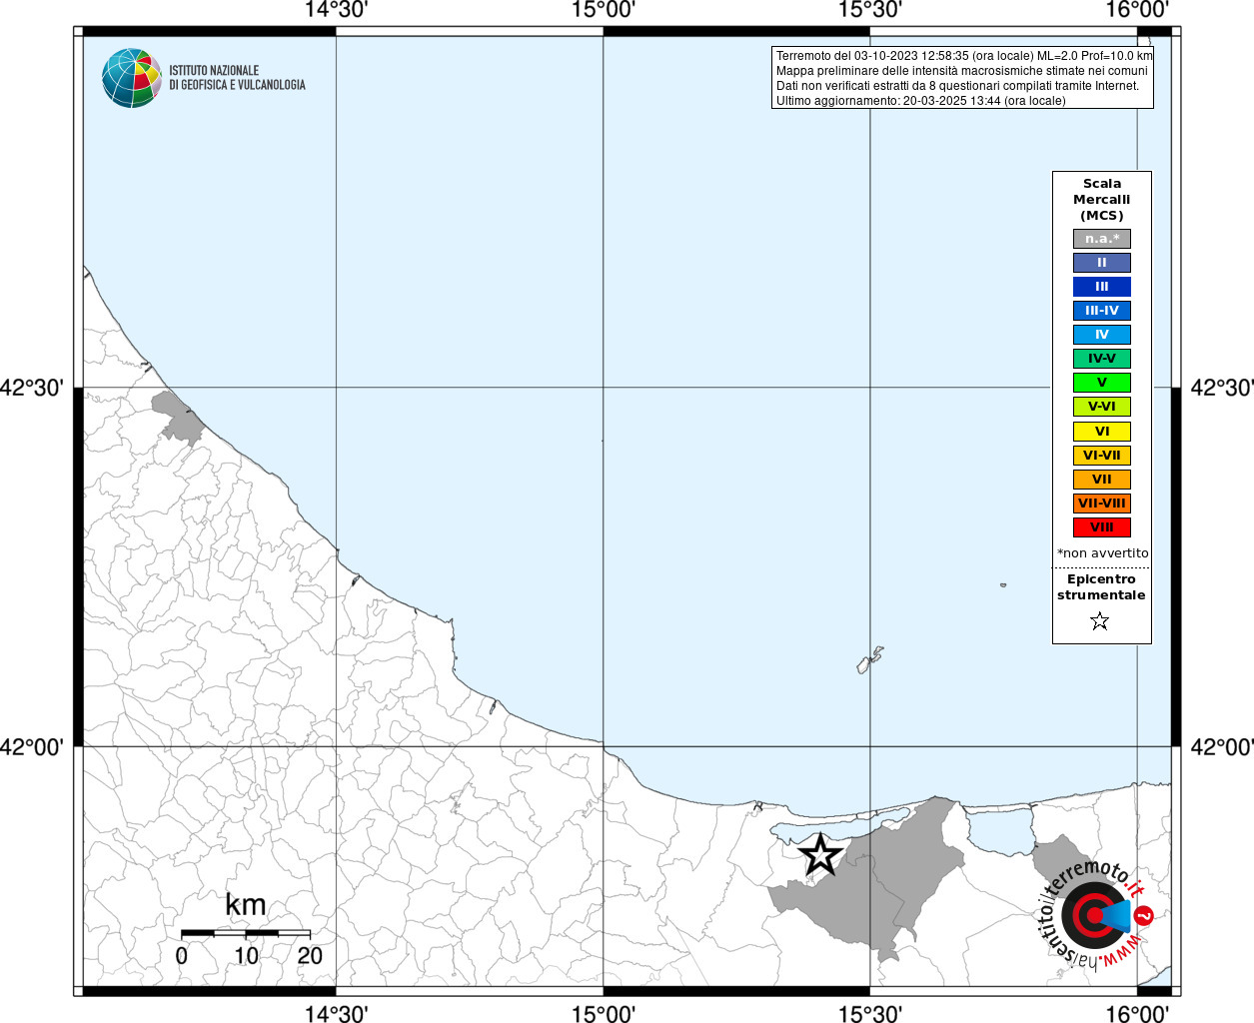Click the bottom 14°30' longitude label

pyautogui.click(x=337, y=1013)
